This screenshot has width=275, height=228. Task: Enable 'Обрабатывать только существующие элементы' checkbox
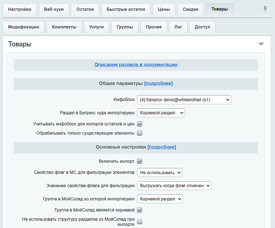point(140,133)
